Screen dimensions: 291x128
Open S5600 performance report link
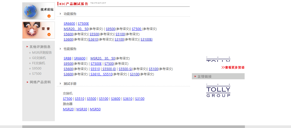pyautogui.click(x=68, y=69)
